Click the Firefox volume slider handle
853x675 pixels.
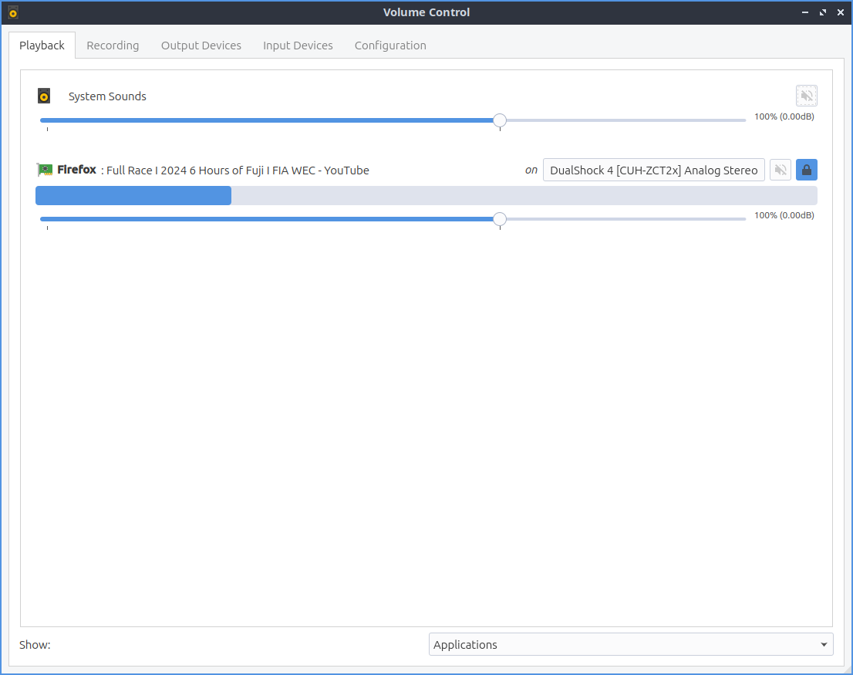(x=500, y=219)
